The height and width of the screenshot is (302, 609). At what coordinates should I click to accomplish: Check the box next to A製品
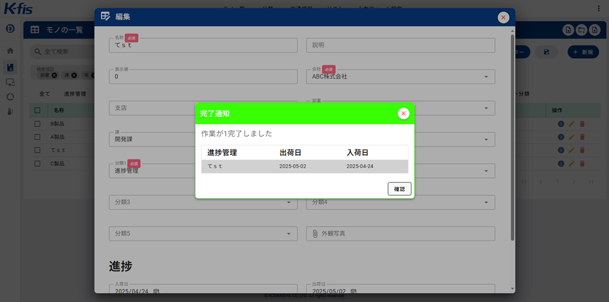(37, 137)
